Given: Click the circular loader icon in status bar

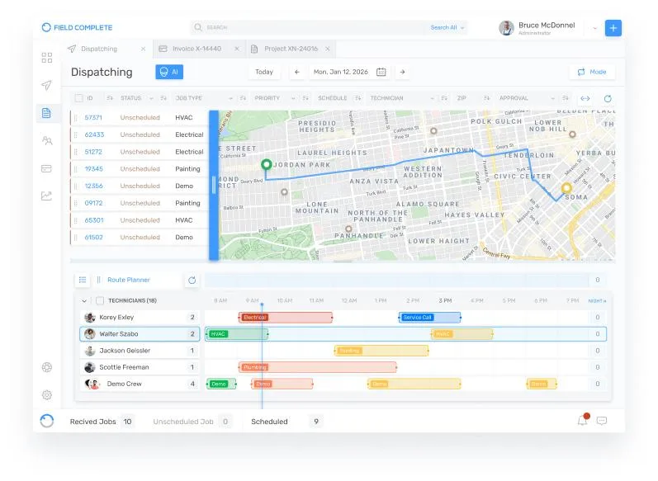Looking at the screenshot, I should click(x=47, y=421).
